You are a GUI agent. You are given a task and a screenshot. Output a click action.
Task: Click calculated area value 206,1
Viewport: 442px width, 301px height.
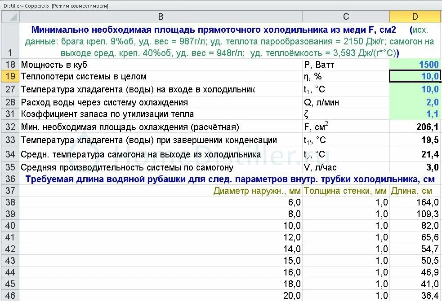[415, 127]
